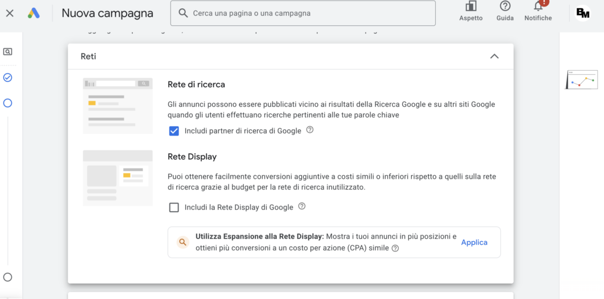Click help icon beside Rete Display di Google
This screenshot has width=604, height=299.
[302, 206]
